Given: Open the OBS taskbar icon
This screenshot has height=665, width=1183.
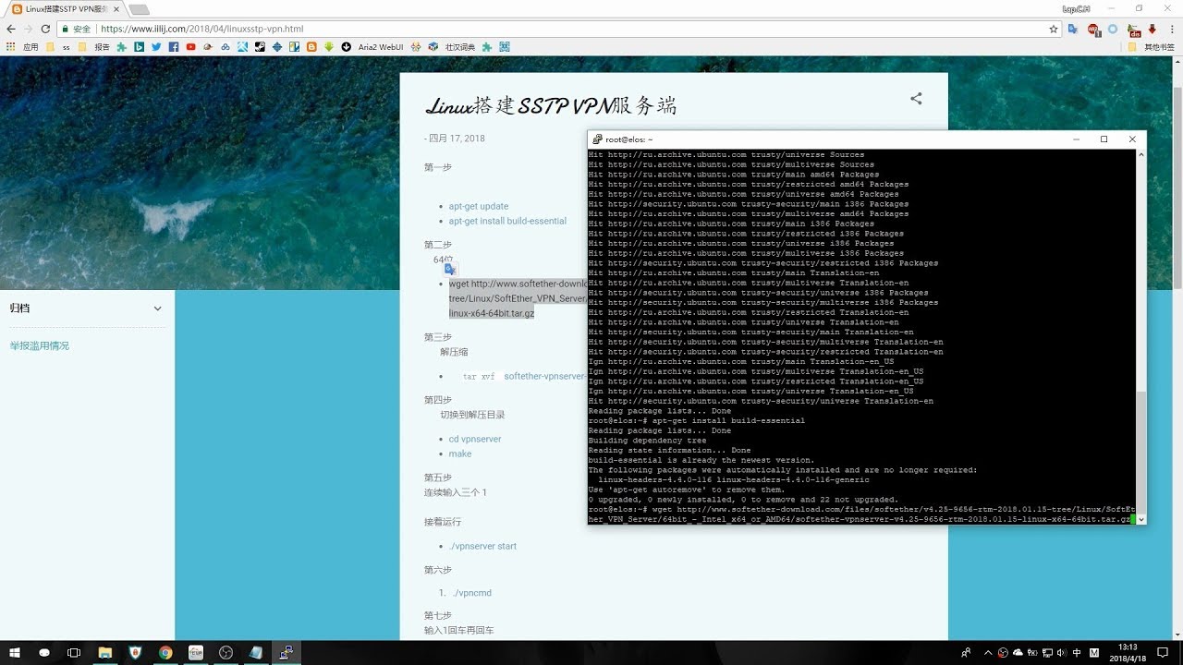Looking at the screenshot, I should (226, 652).
